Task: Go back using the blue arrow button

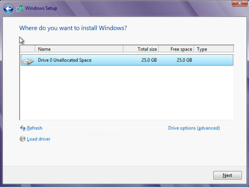Action: pos(8,9)
